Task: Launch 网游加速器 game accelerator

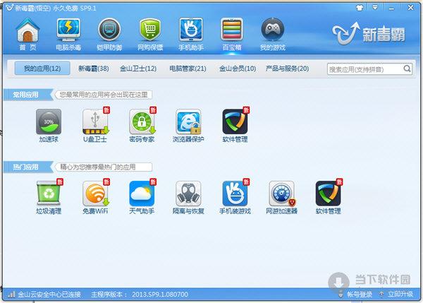Action: [x=281, y=198]
